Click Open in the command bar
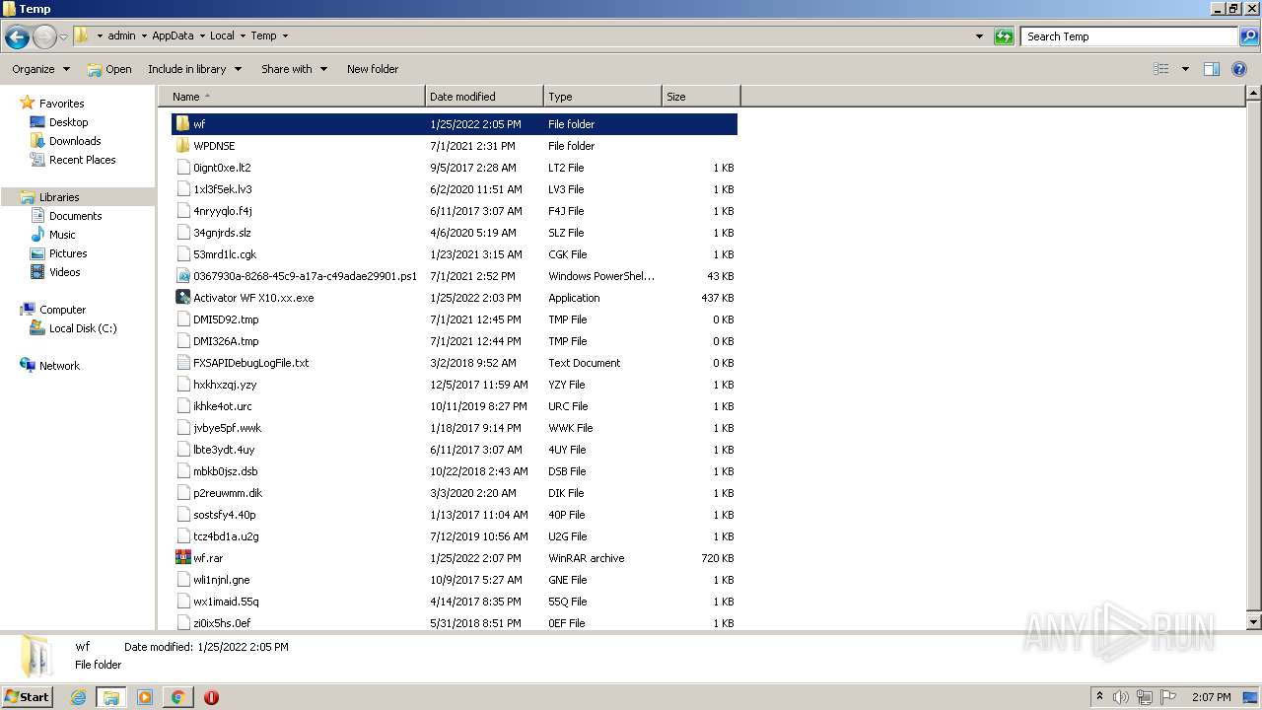 (x=109, y=69)
